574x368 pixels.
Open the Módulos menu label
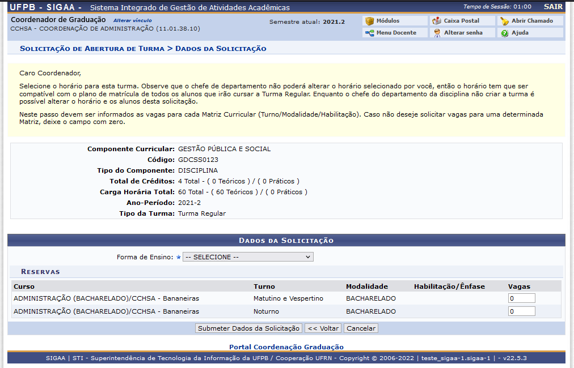(x=387, y=21)
